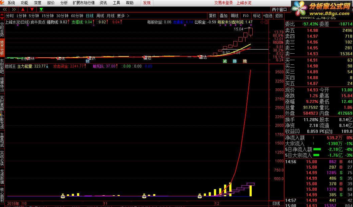Viewport: 353px width, 207px height.
Task: Click the green down arrow toolbar icon
Action: tap(41, 9)
